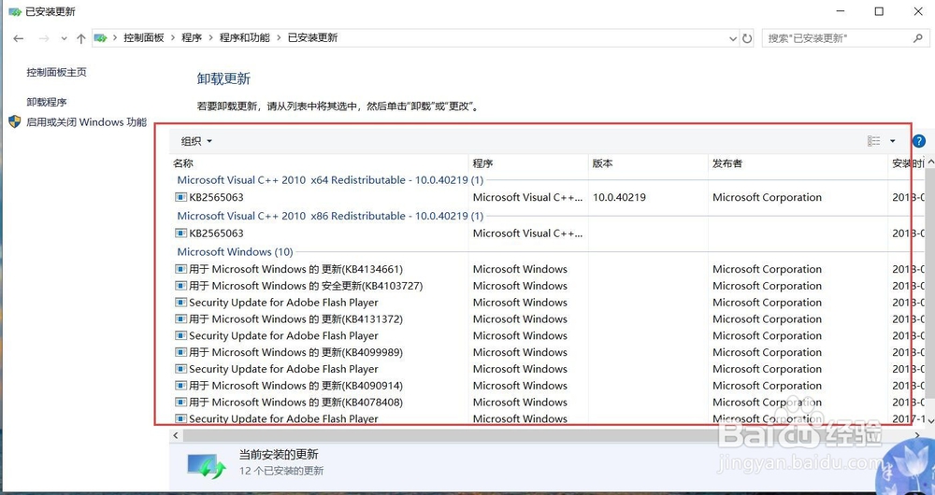Click icon beside KB4099989 update
Screen dimensions: 935x495
(180, 353)
